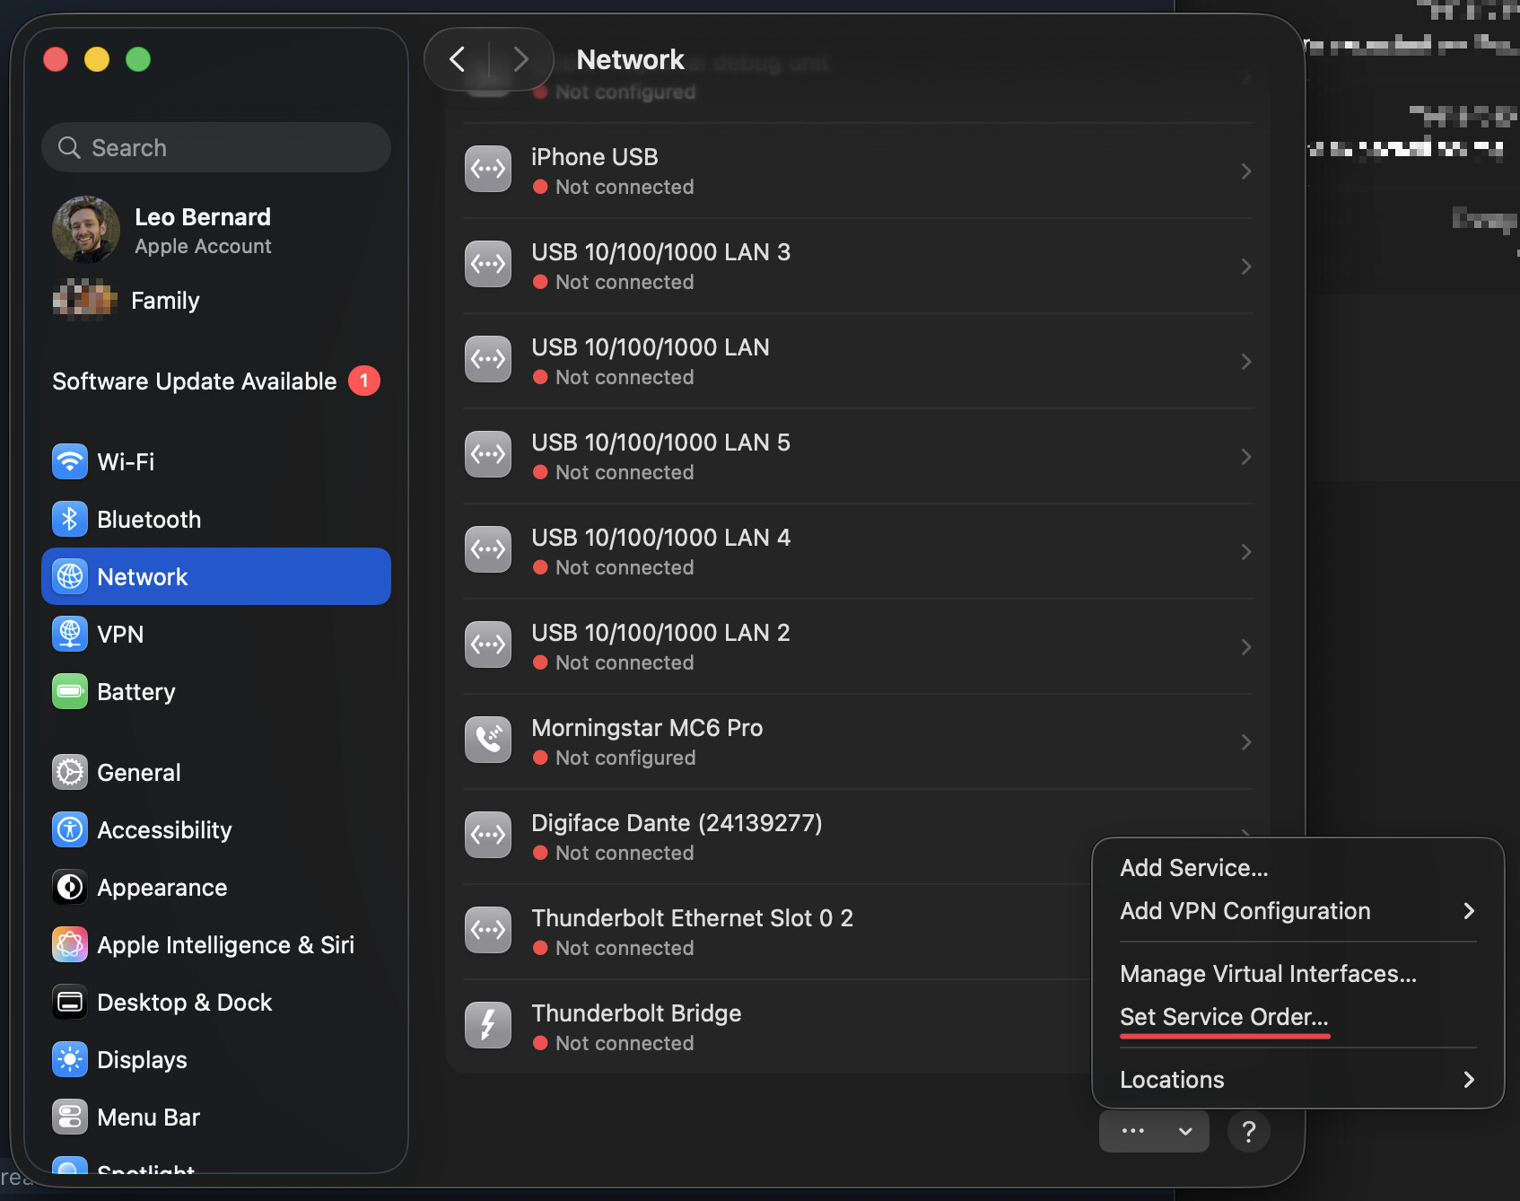The width and height of the screenshot is (1520, 1201).
Task: Open Leo Bernard Apple Account profile
Action: click(202, 231)
